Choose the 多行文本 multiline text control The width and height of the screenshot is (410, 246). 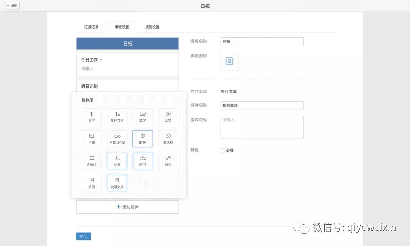point(117,116)
